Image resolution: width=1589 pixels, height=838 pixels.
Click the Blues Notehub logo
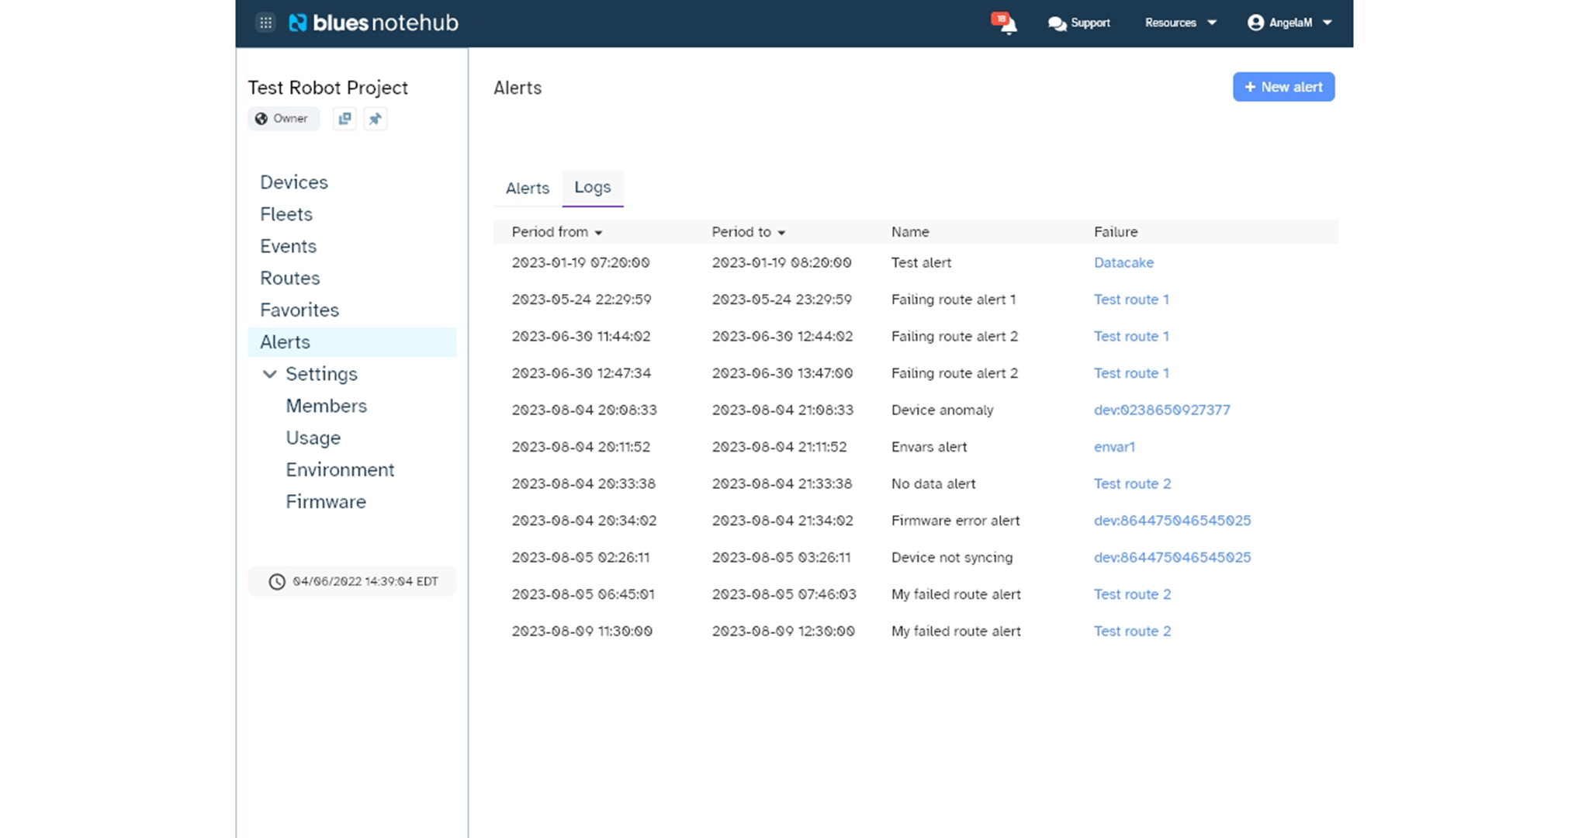pos(374,23)
